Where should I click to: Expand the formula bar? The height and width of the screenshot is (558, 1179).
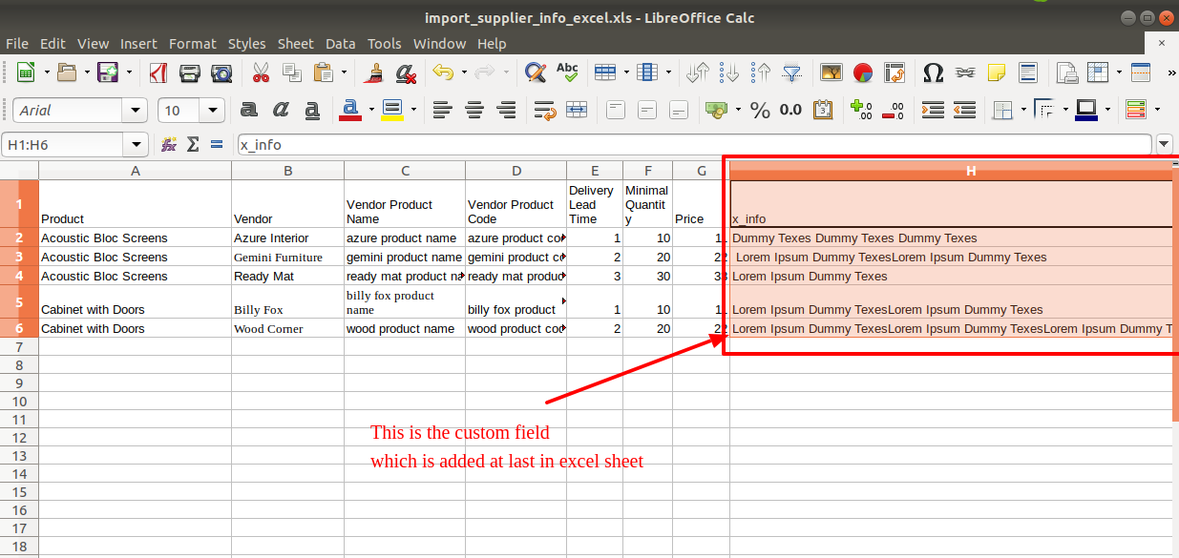click(x=1164, y=145)
